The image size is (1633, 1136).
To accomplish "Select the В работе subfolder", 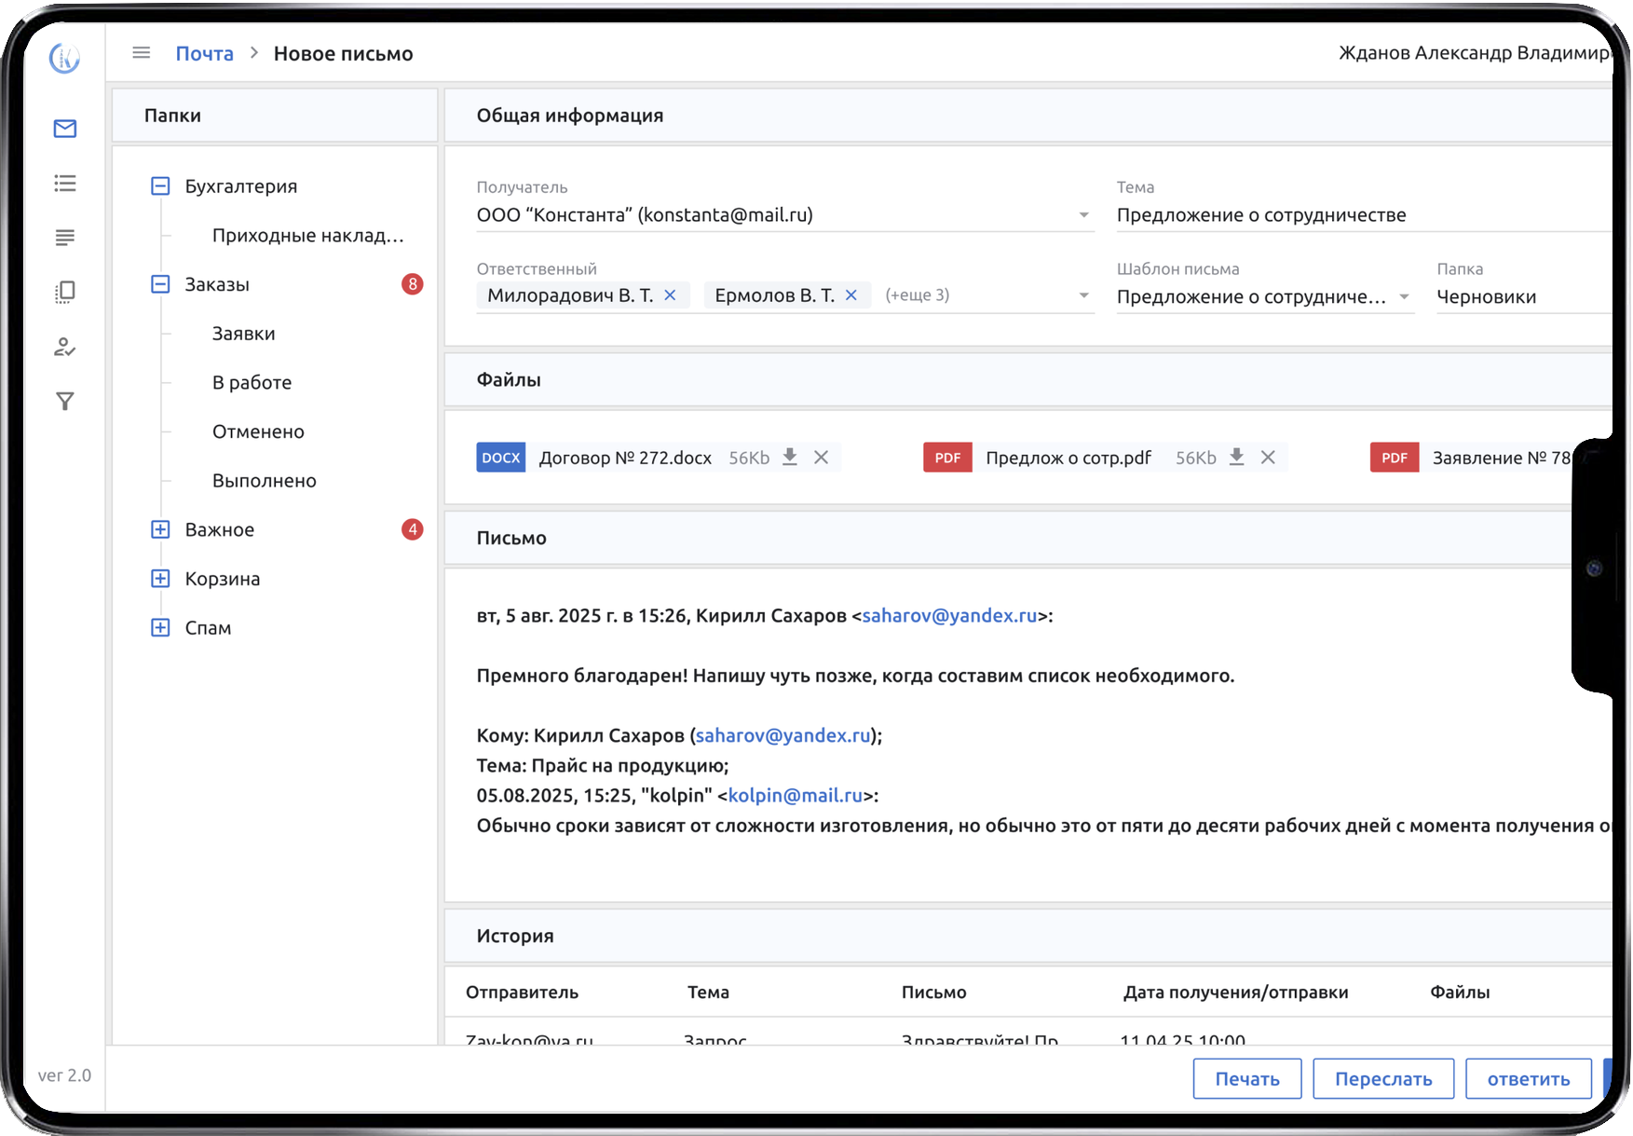I will click(x=252, y=382).
